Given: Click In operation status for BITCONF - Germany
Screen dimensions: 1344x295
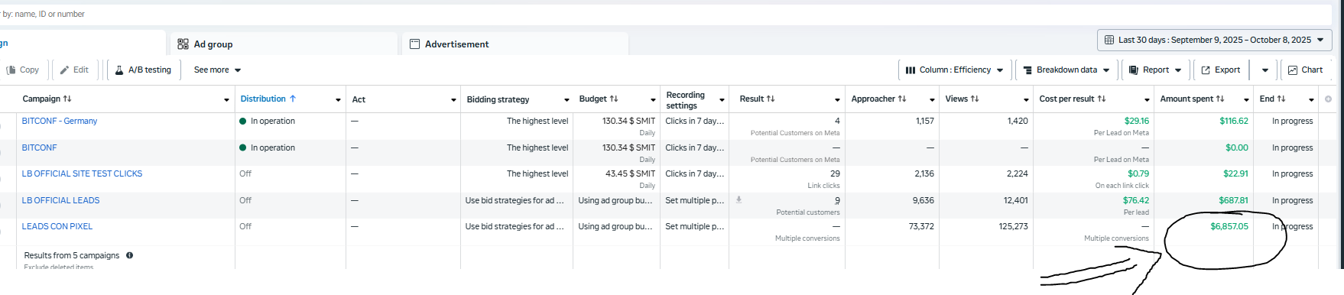Looking at the screenshot, I should tap(267, 121).
